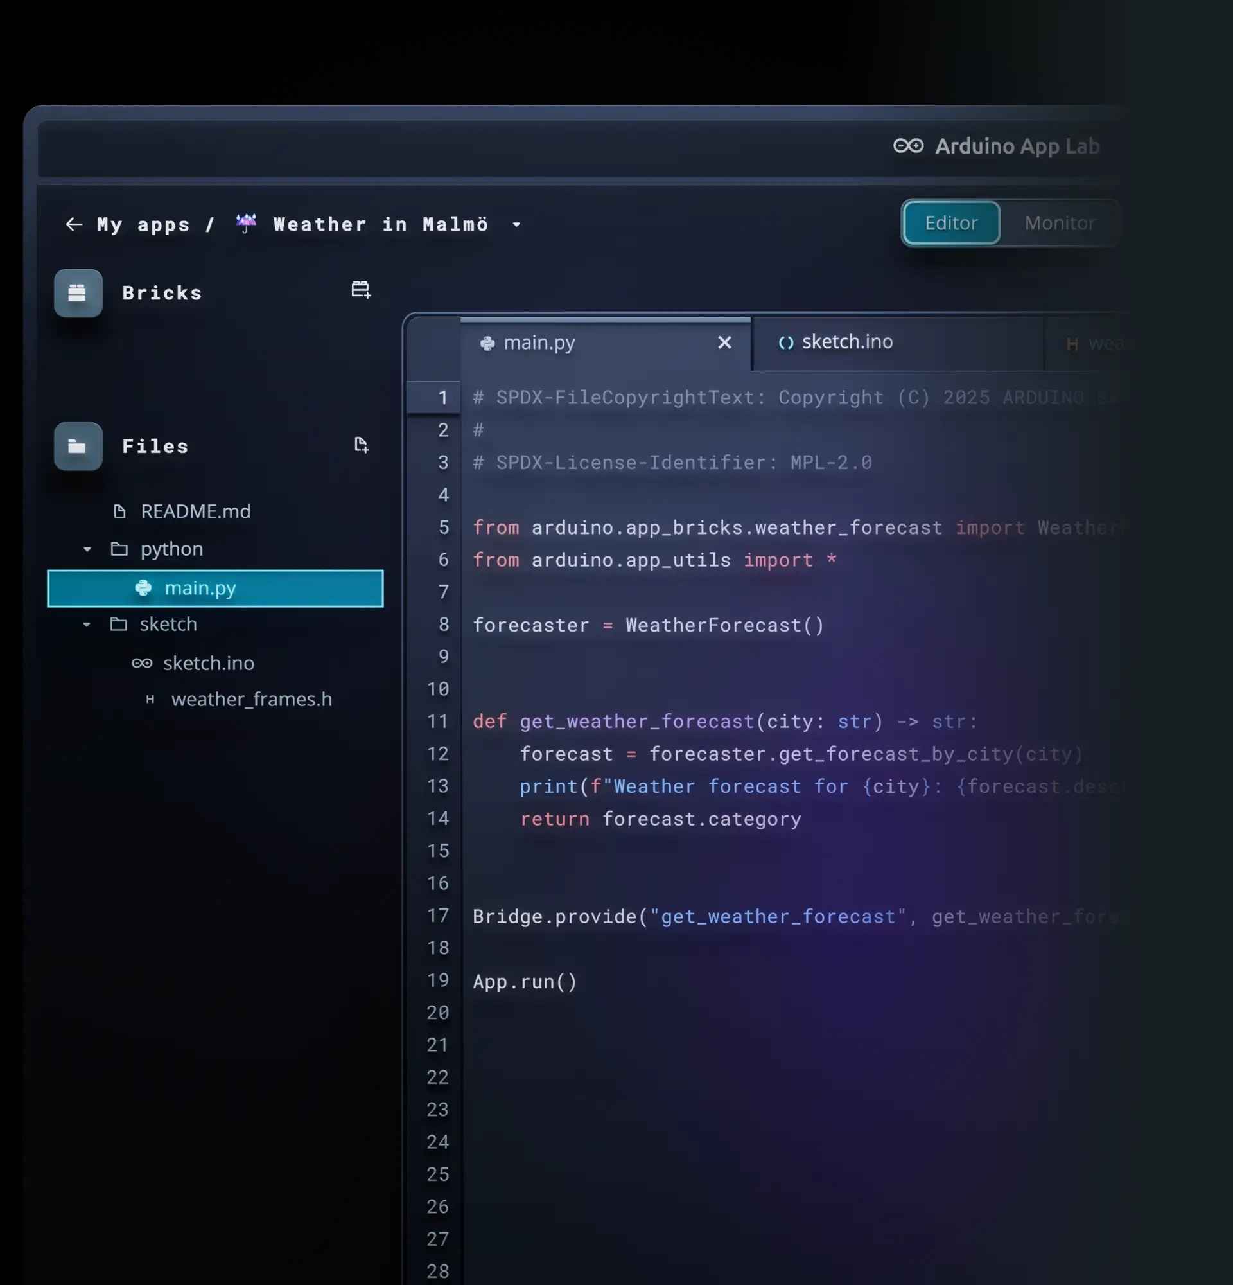Click the Arduino icon beside sketch.ino file

click(x=141, y=663)
